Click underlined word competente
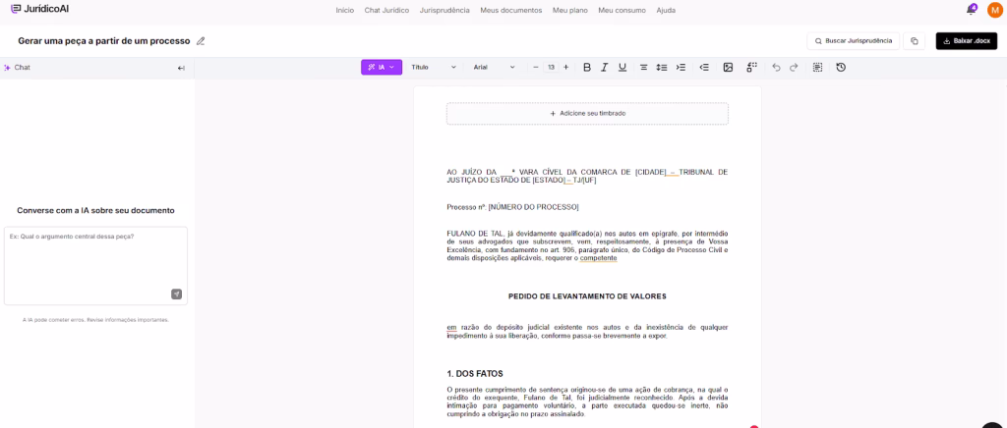The height and width of the screenshot is (428, 1007). click(598, 258)
